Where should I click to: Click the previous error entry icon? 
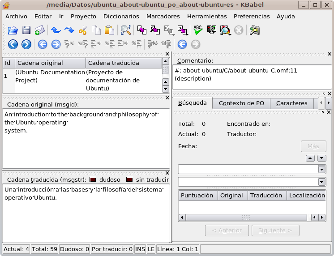point(153,44)
